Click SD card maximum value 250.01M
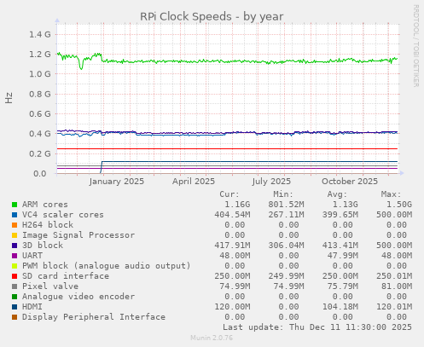 (394, 276)
